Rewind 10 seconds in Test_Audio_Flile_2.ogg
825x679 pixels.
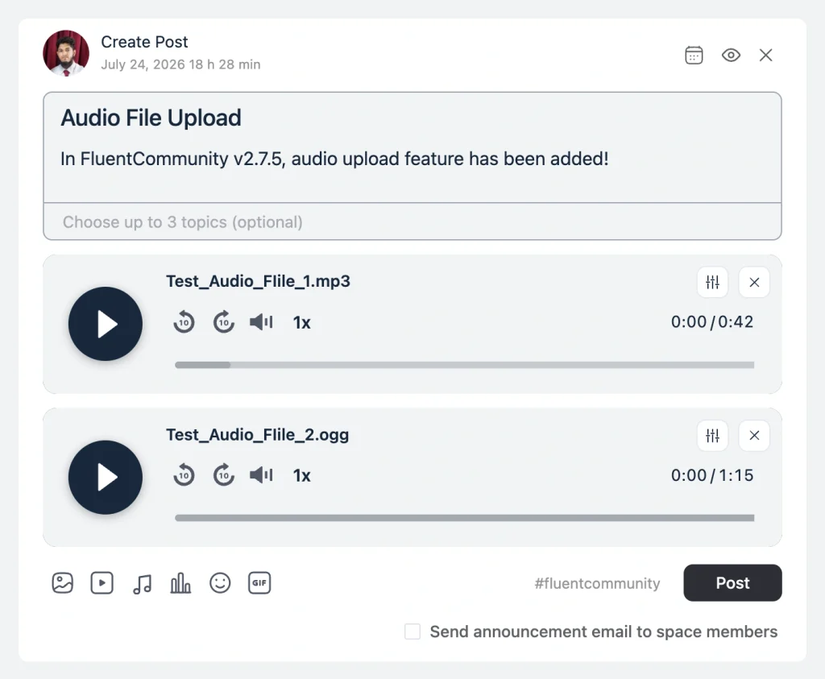184,475
